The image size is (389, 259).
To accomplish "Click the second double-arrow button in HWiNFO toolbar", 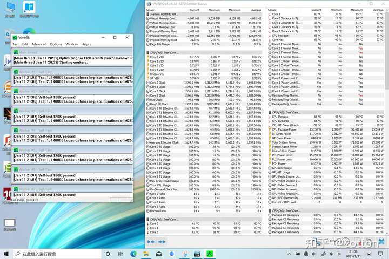I will click(x=162, y=242).
